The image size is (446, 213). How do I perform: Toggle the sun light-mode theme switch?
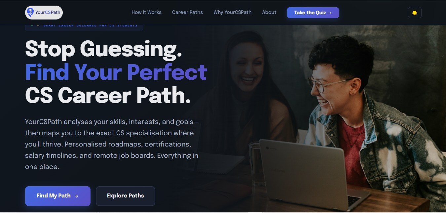point(415,13)
